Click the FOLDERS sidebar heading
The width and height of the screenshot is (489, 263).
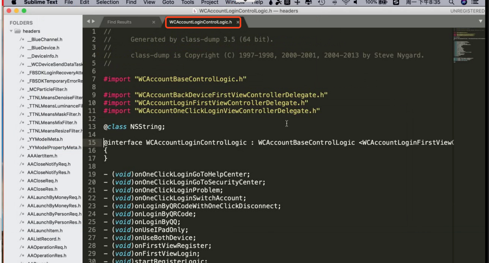pos(21,23)
